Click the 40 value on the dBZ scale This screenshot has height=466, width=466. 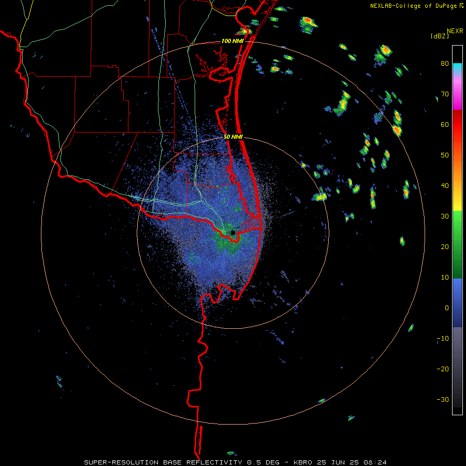445,186
